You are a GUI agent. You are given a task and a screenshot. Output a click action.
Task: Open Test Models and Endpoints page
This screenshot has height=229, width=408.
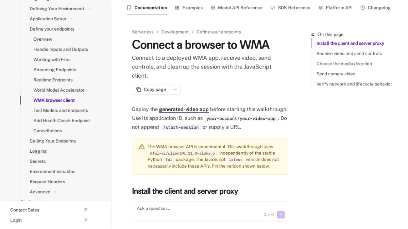click(61, 110)
